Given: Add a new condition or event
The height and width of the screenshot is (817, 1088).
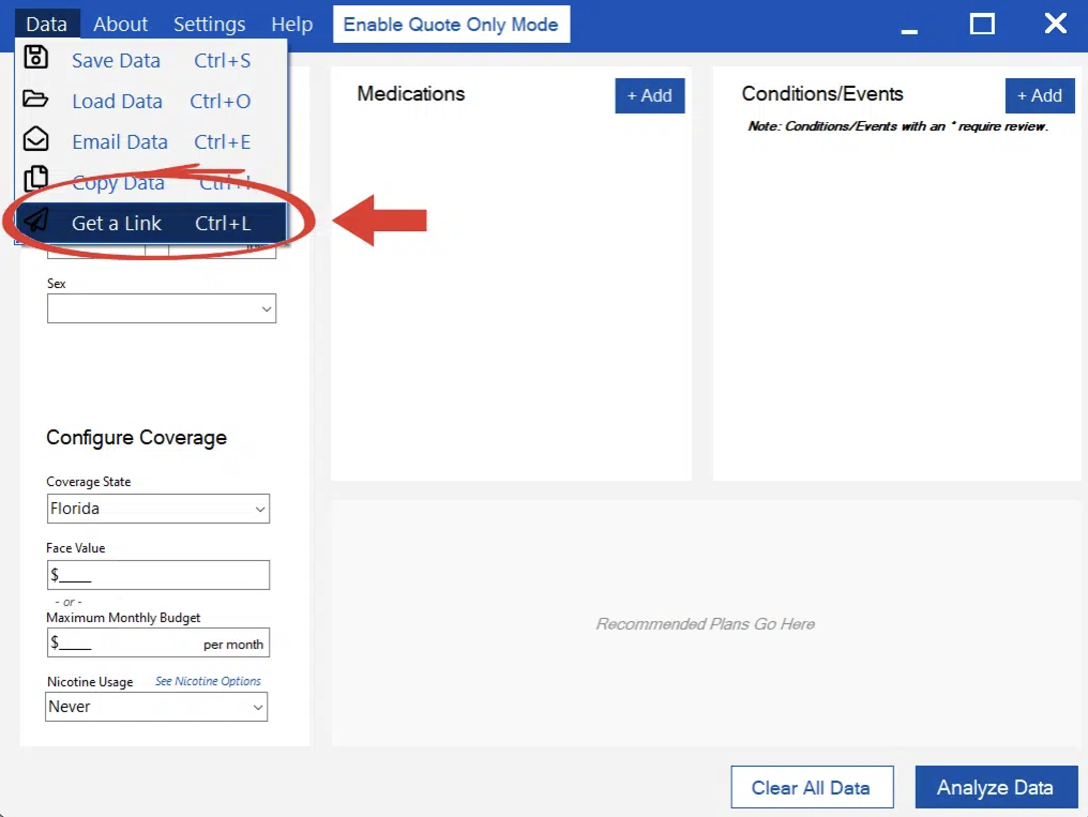Looking at the screenshot, I should click(x=1039, y=96).
